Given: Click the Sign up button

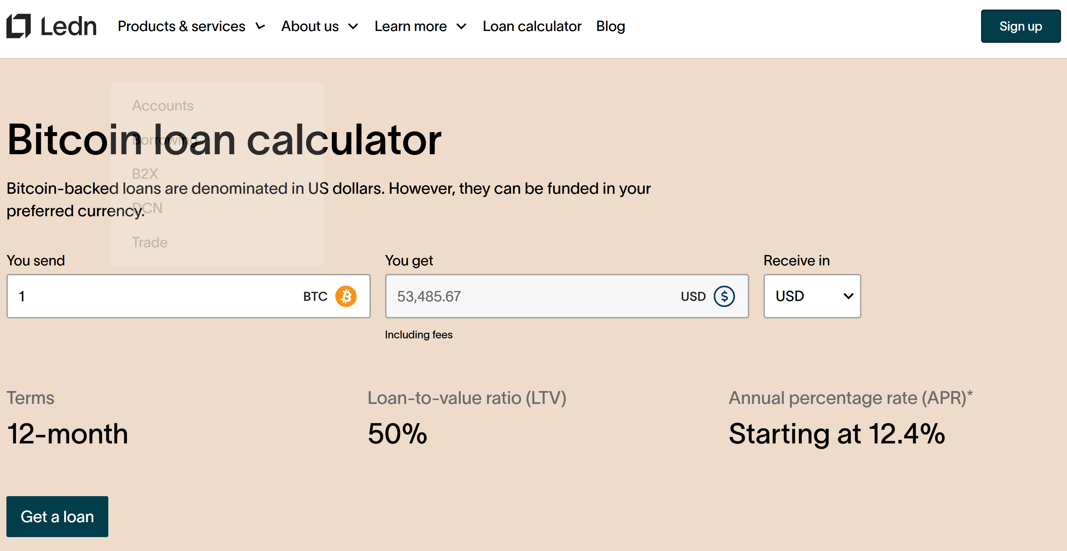Looking at the screenshot, I should click(x=1020, y=26).
